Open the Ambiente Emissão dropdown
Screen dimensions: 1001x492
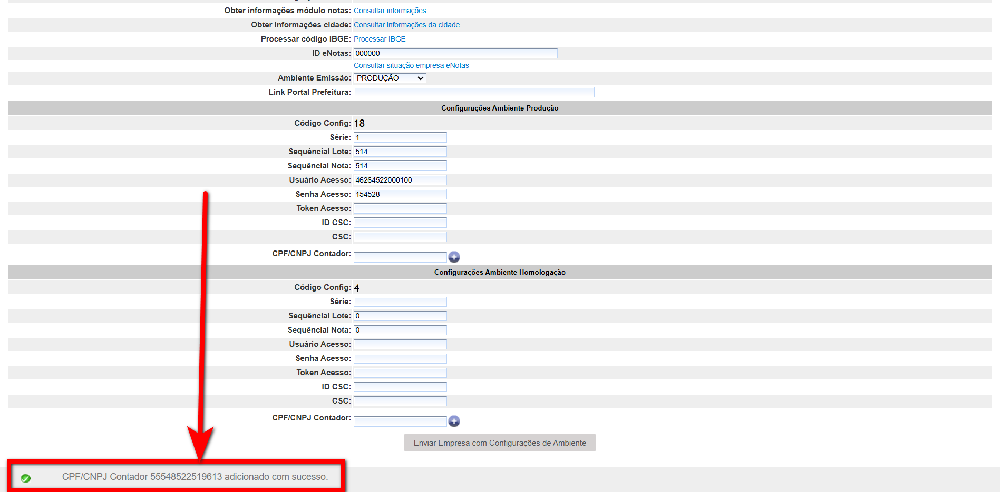coord(390,78)
